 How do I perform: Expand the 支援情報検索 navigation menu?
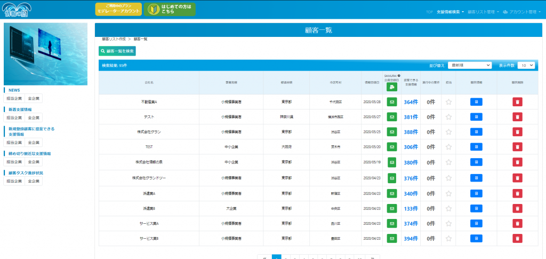[449, 11]
